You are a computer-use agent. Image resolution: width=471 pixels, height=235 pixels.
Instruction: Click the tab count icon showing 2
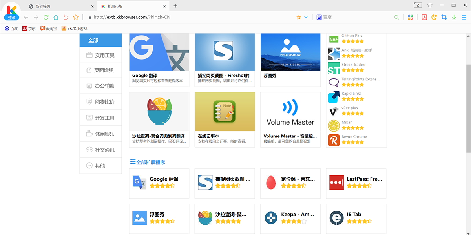418,5
